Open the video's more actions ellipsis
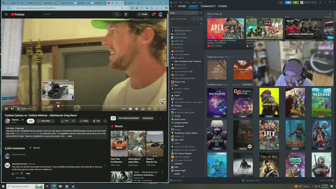The image size is (336, 189). [x=105, y=121]
